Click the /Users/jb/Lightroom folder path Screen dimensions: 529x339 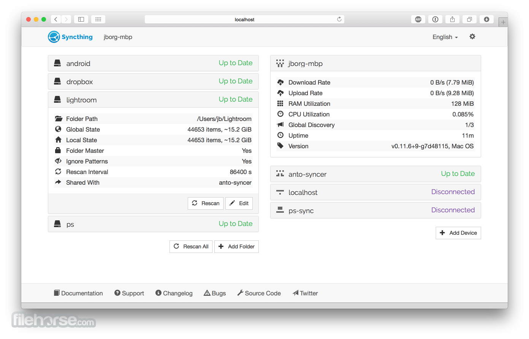click(x=224, y=119)
